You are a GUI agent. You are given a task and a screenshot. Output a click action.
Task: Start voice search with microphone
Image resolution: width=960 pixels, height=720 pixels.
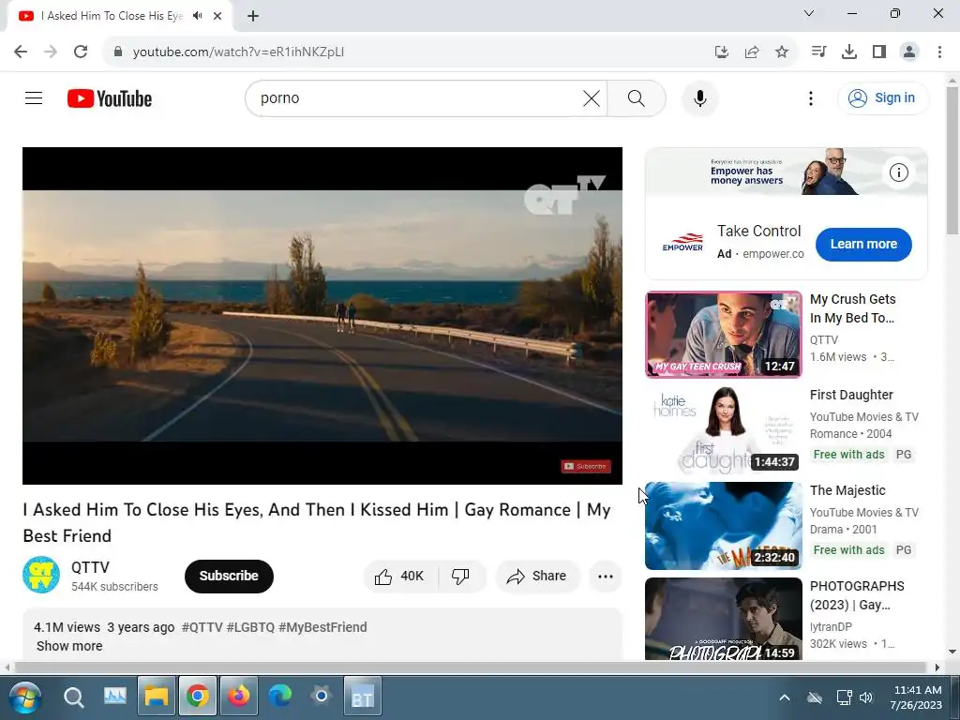tap(699, 97)
